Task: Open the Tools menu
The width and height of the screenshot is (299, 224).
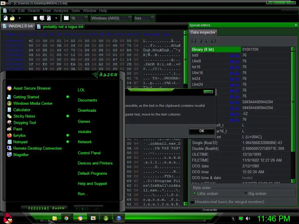Action: coord(76,11)
